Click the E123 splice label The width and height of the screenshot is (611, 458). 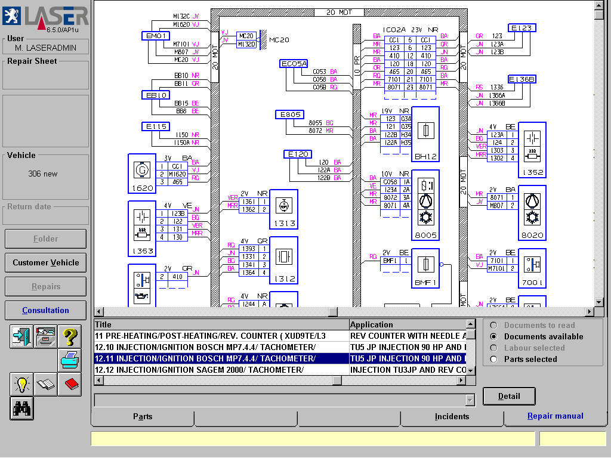tap(521, 27)
